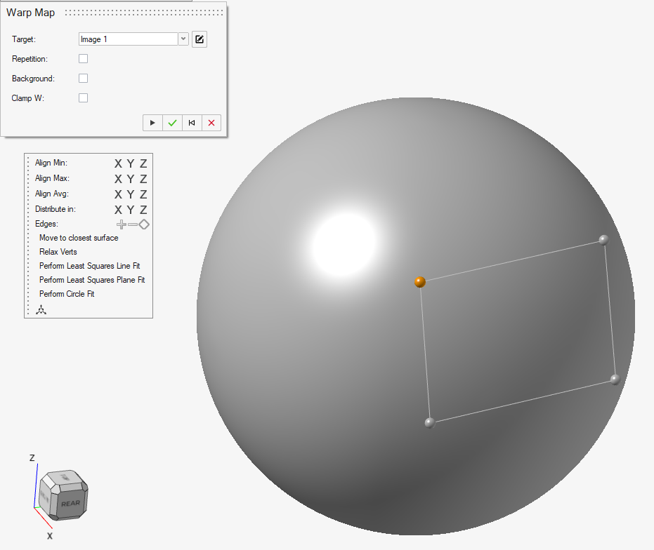Choose Relax Verts command
The width and height of the screenshot is (654, 550).
[x=58, y=252]
